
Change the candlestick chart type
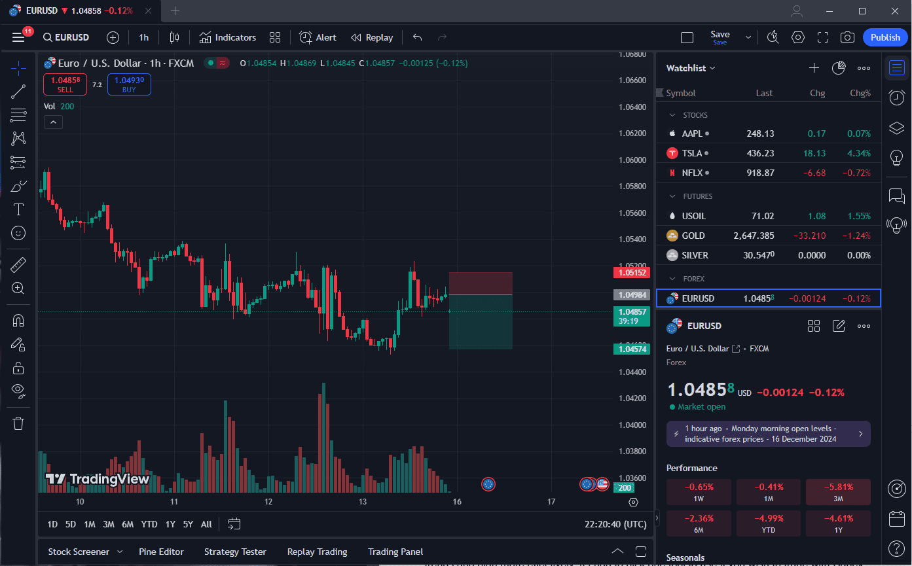click(x=174, y=37)
